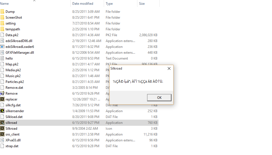Select the Remove.dat file icon
Screen dimensions: 272x155
(2, 87)
